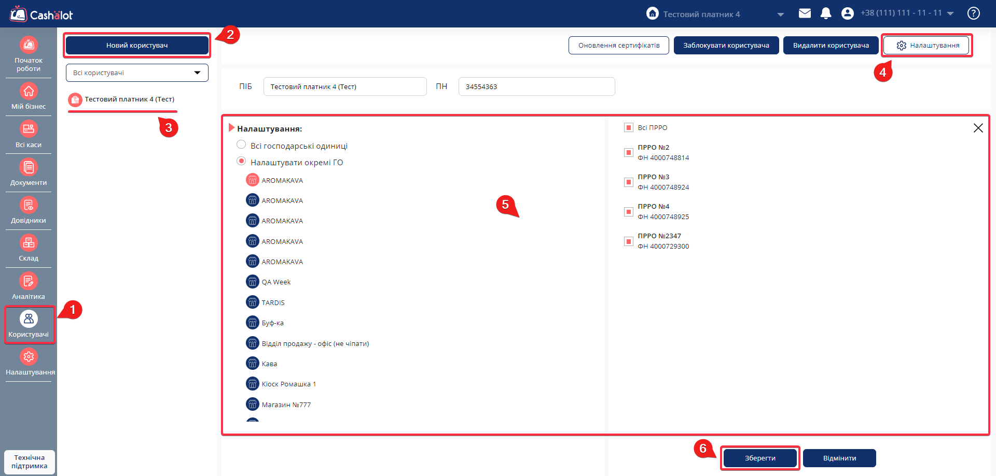Open the mail envelope icon in header
996x476 pixels.
point(805,13)
